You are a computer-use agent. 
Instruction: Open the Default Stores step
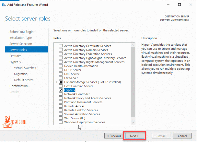click(x=24, y=80)
